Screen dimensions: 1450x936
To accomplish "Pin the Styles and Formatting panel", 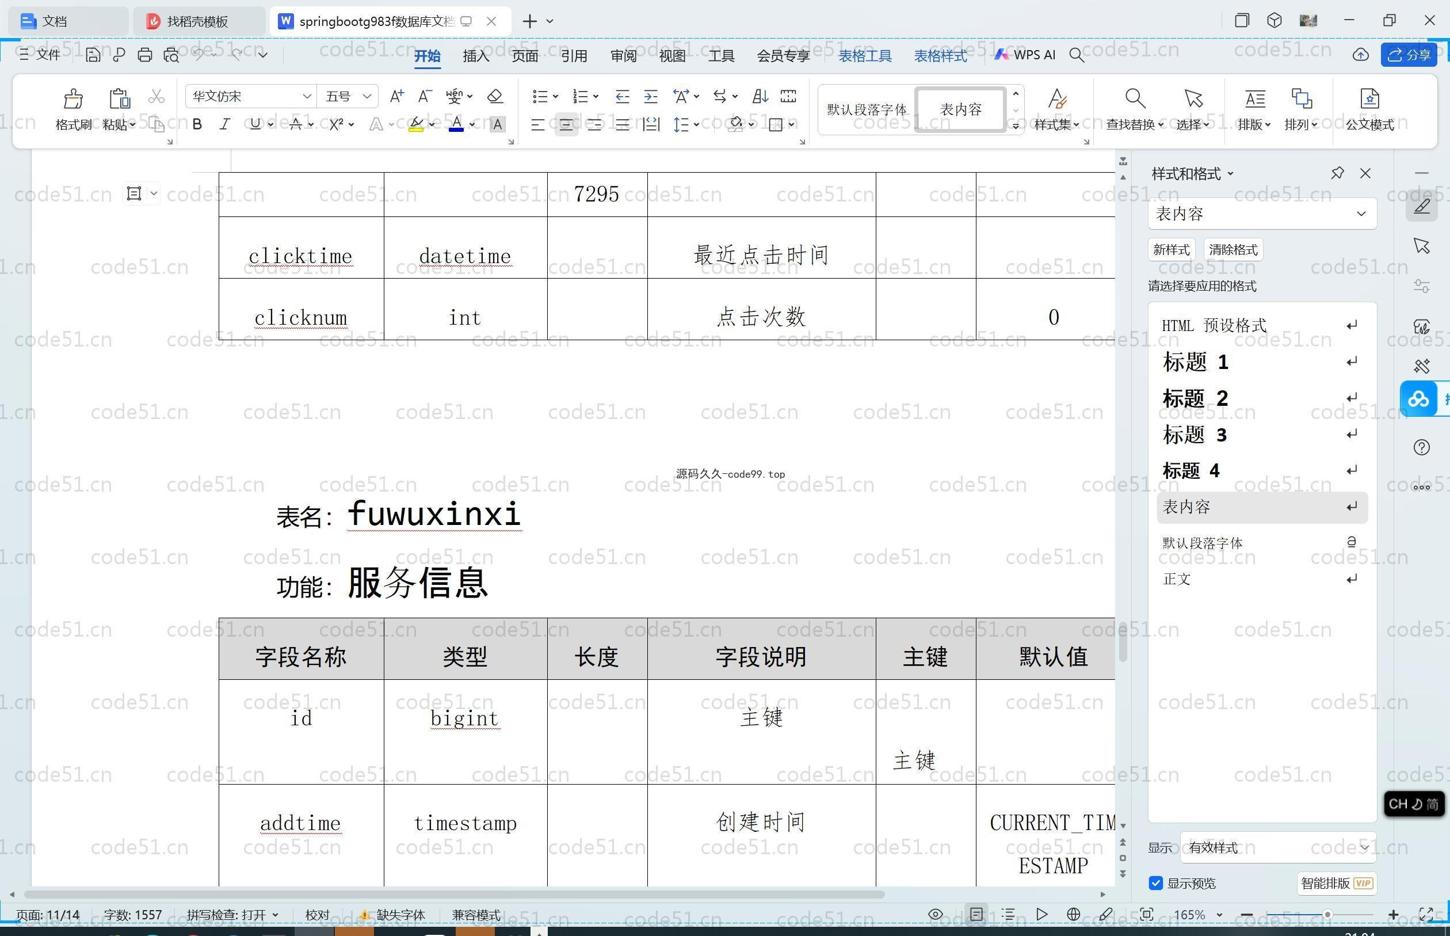I will (1337, 173).
